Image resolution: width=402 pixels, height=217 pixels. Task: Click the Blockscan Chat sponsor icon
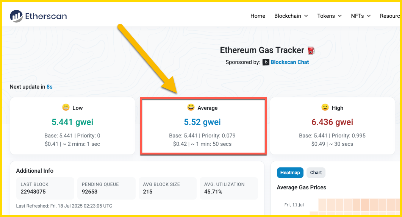[266, 62]
